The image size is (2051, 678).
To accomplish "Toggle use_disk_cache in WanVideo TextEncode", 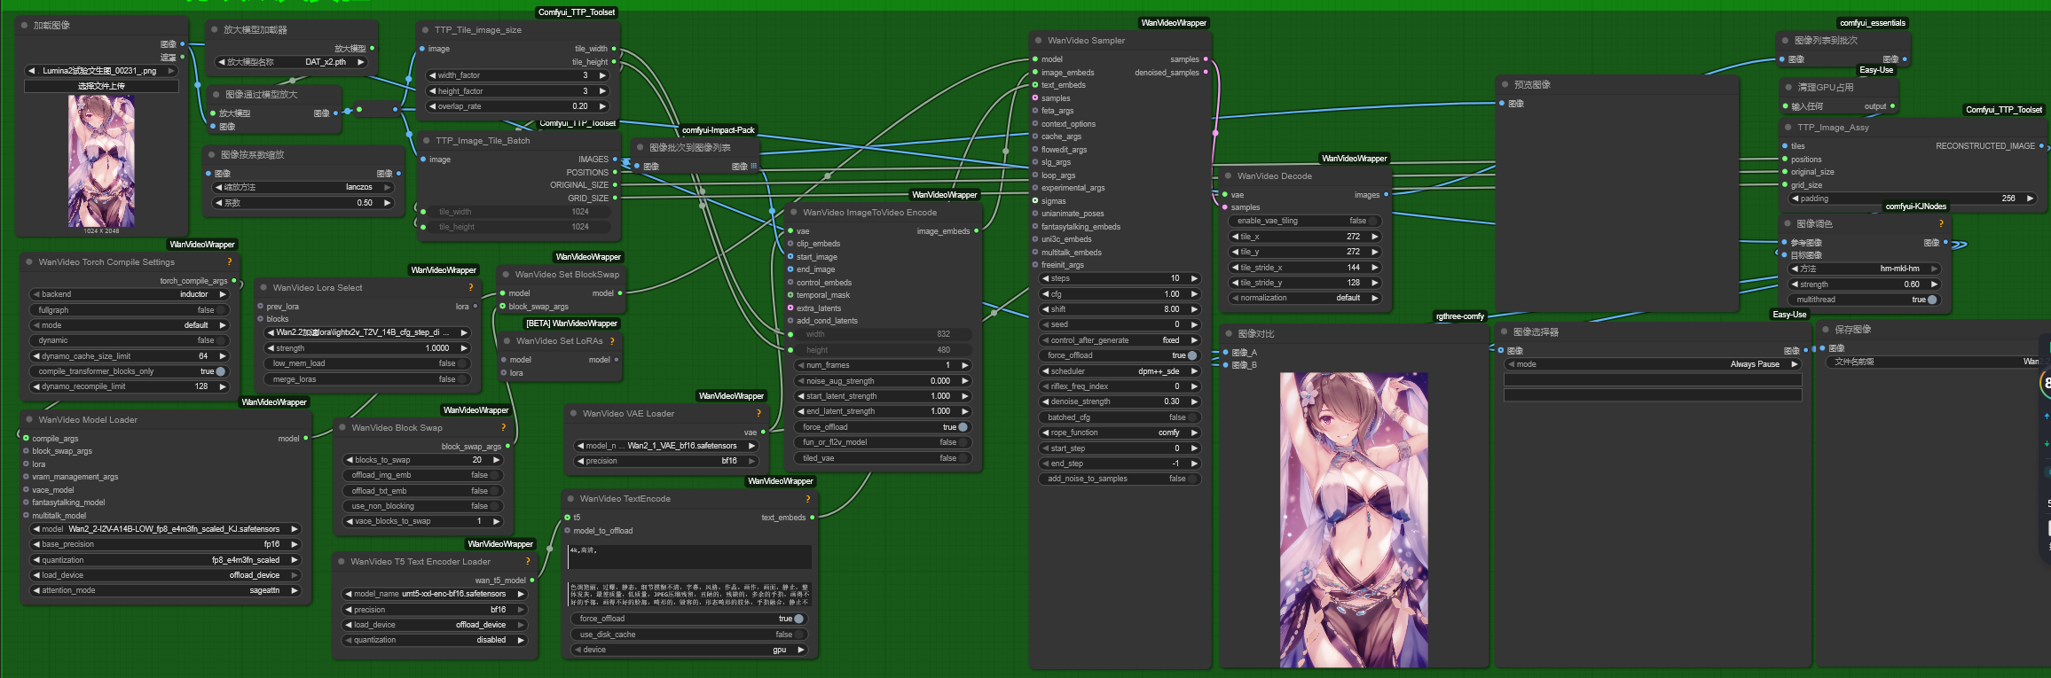I will (x=798, y=635).
